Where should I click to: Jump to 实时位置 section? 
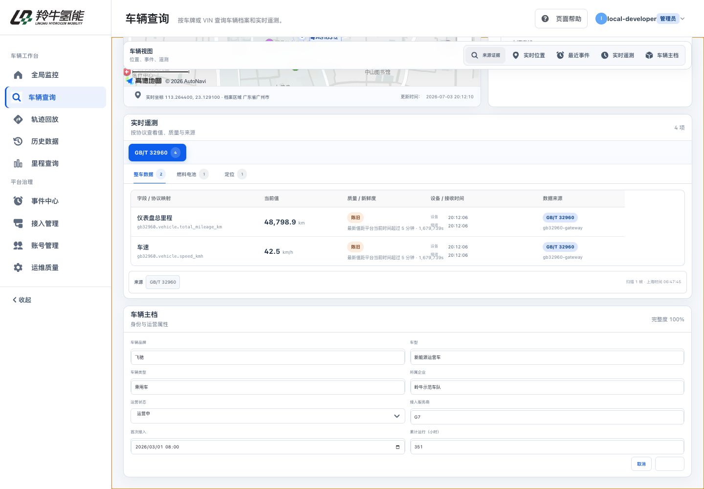528,55
